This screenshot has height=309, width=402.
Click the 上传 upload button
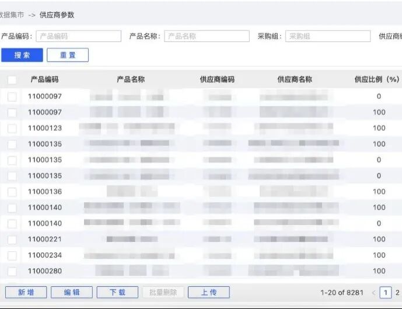pyautogui.click(x=209, y=293)
